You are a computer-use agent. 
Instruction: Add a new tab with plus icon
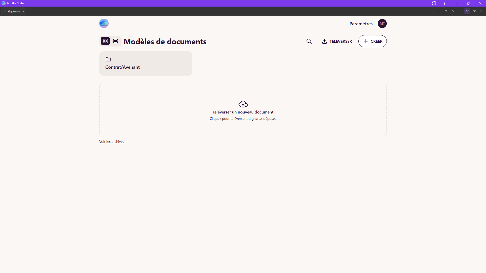click(439, 11)
